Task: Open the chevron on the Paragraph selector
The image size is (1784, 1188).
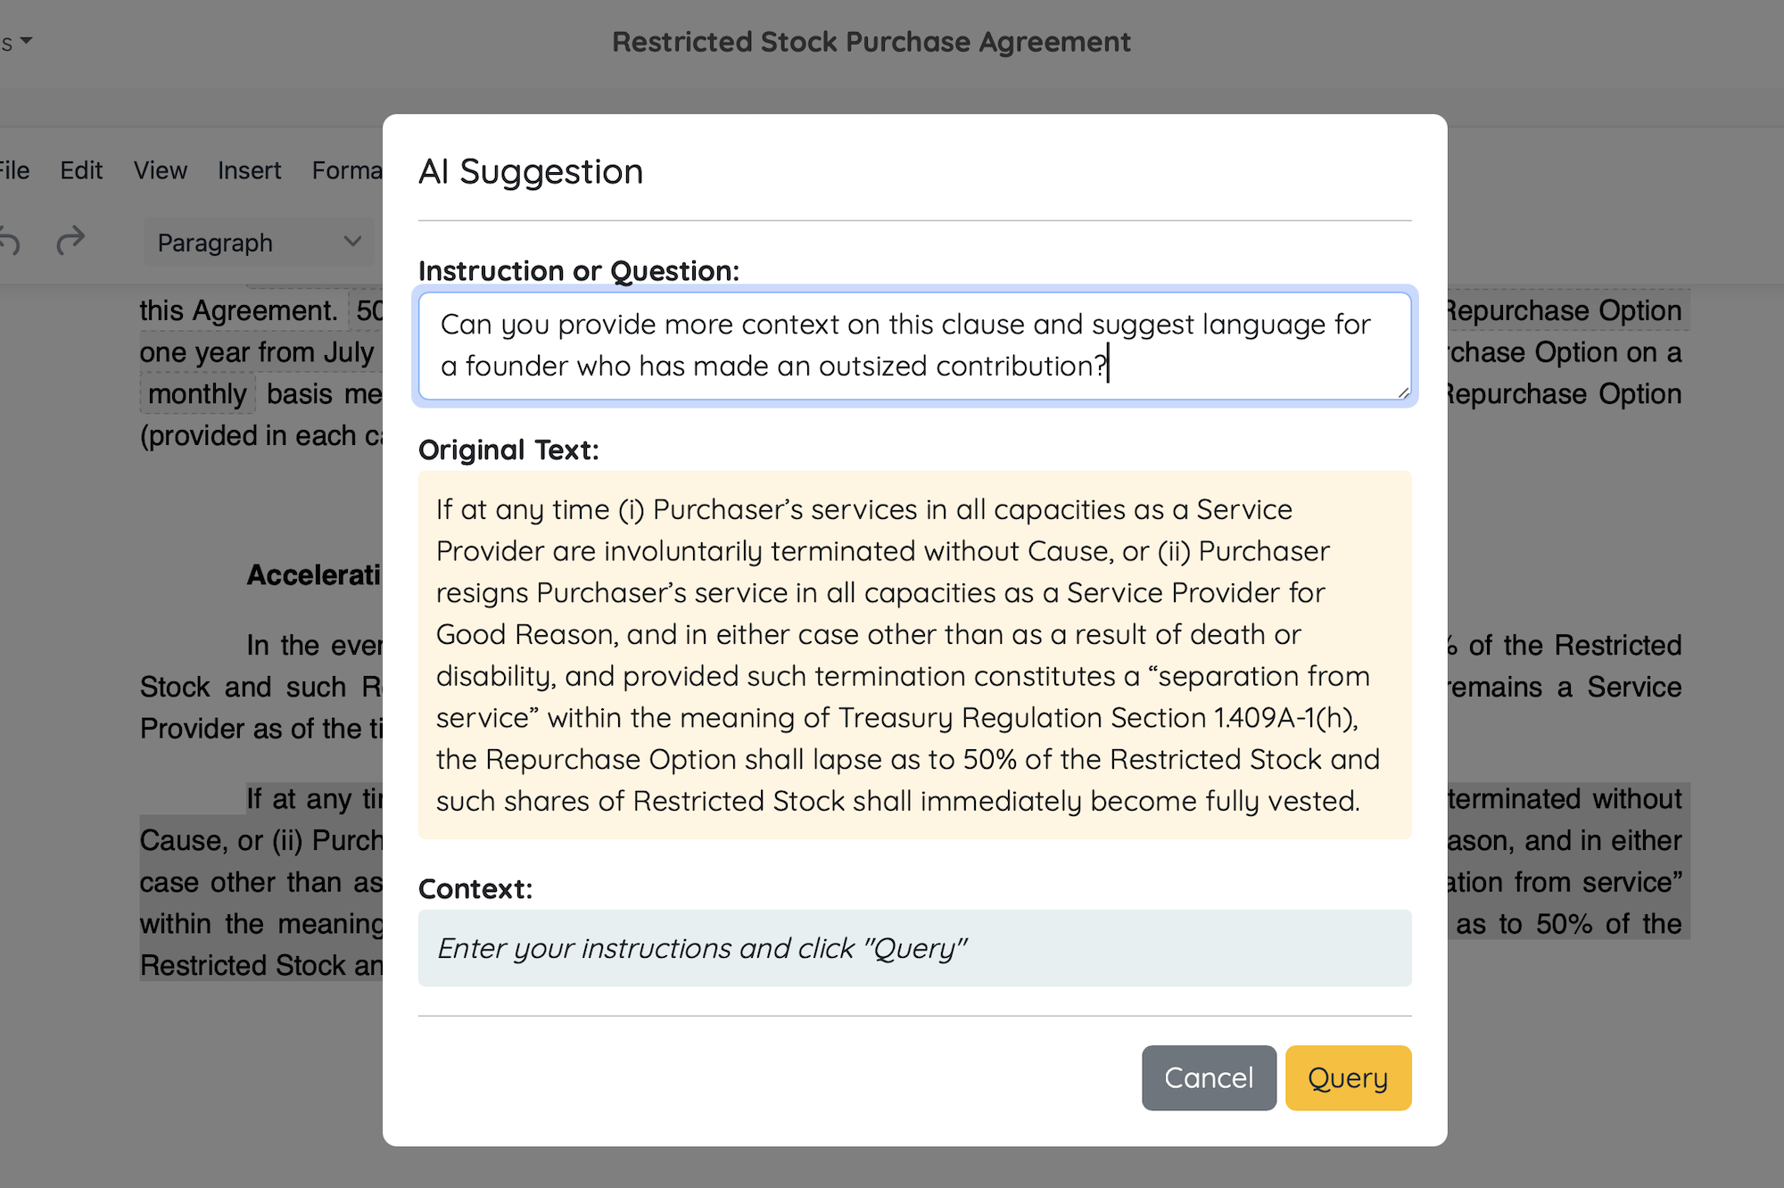Action: point(351,242)
